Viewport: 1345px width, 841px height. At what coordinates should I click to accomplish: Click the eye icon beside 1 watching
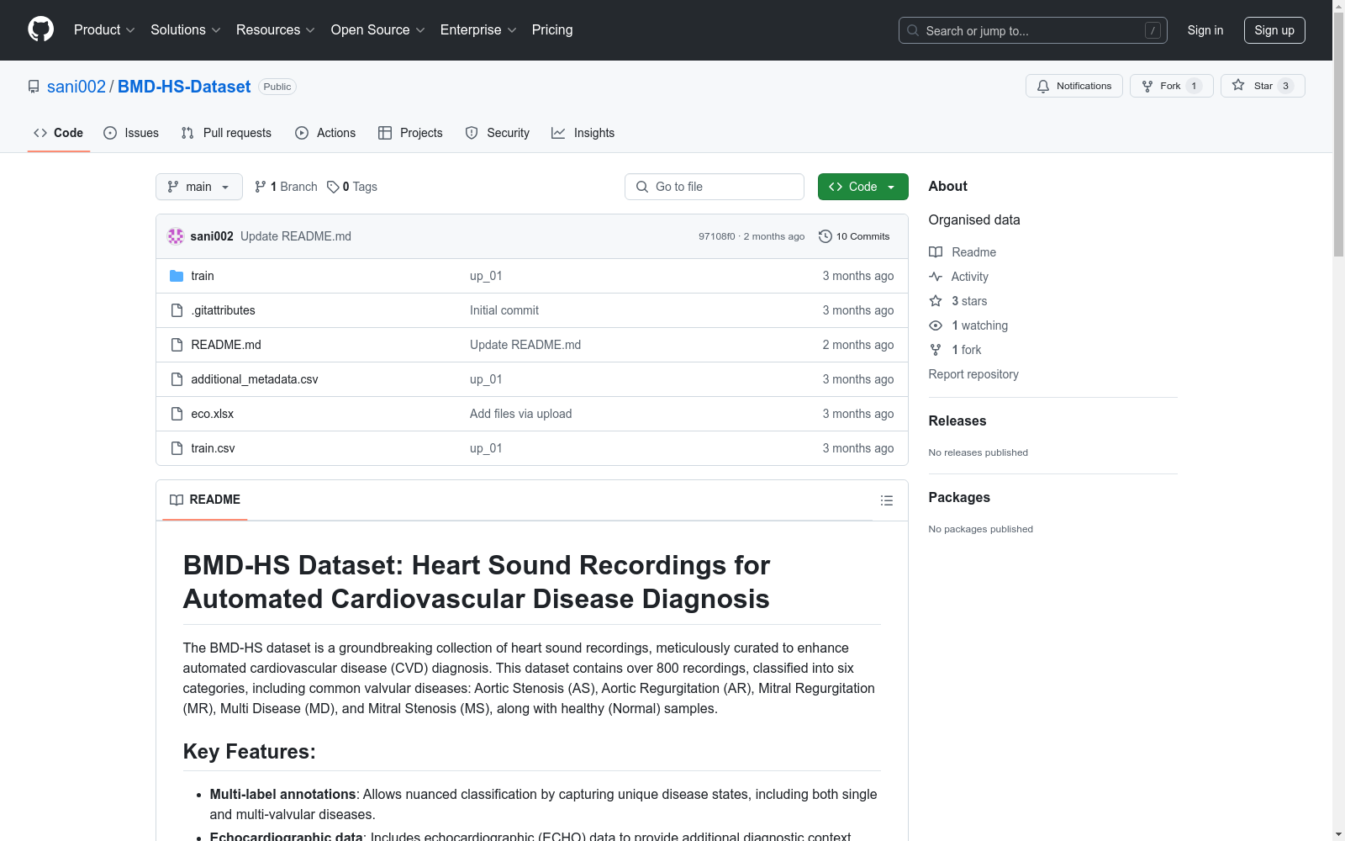[936, 325]
